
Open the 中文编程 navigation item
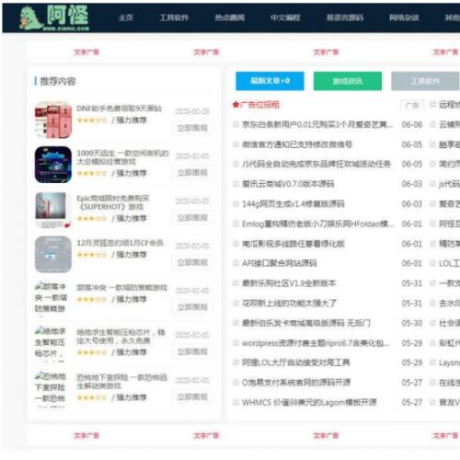coord(285,17)
